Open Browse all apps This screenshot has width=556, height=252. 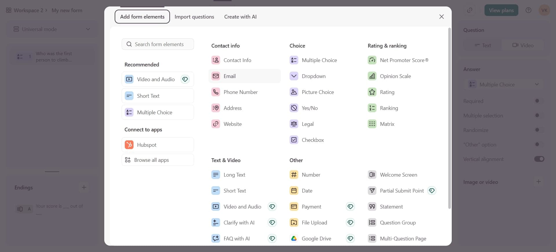[x=158, y=160]
